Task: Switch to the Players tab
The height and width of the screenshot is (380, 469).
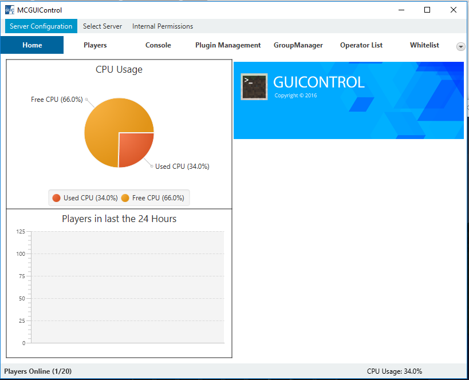Action: coord(95,45)
